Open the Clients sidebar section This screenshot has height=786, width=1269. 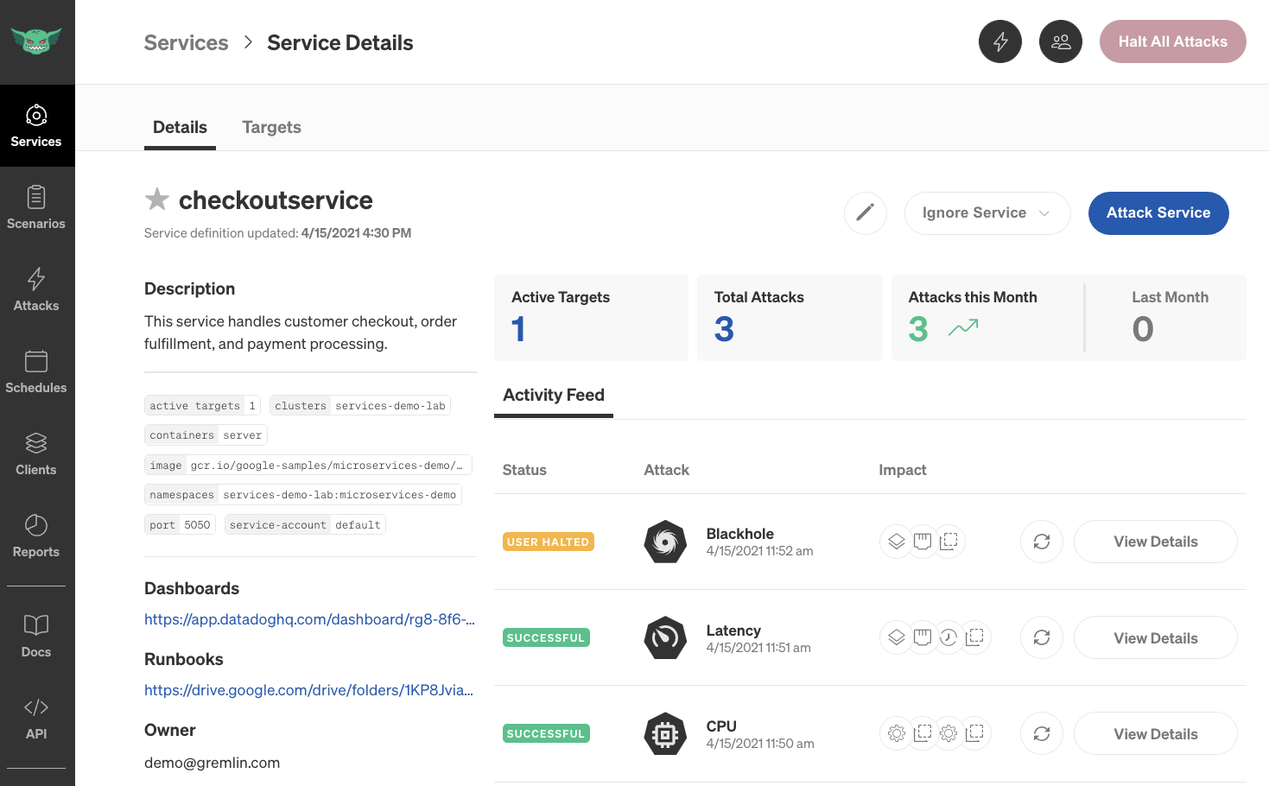tap(36, 454)
